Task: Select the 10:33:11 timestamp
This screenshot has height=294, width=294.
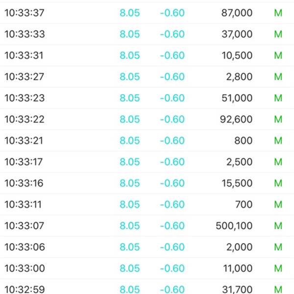Action: (x=23, y=204)
